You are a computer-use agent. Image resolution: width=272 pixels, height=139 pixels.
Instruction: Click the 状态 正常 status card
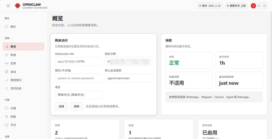(189, 60)
